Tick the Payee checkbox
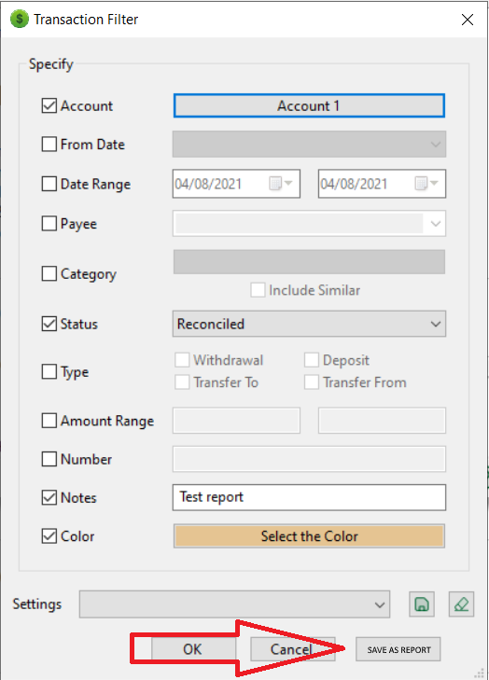 click(x=49, y=223)
